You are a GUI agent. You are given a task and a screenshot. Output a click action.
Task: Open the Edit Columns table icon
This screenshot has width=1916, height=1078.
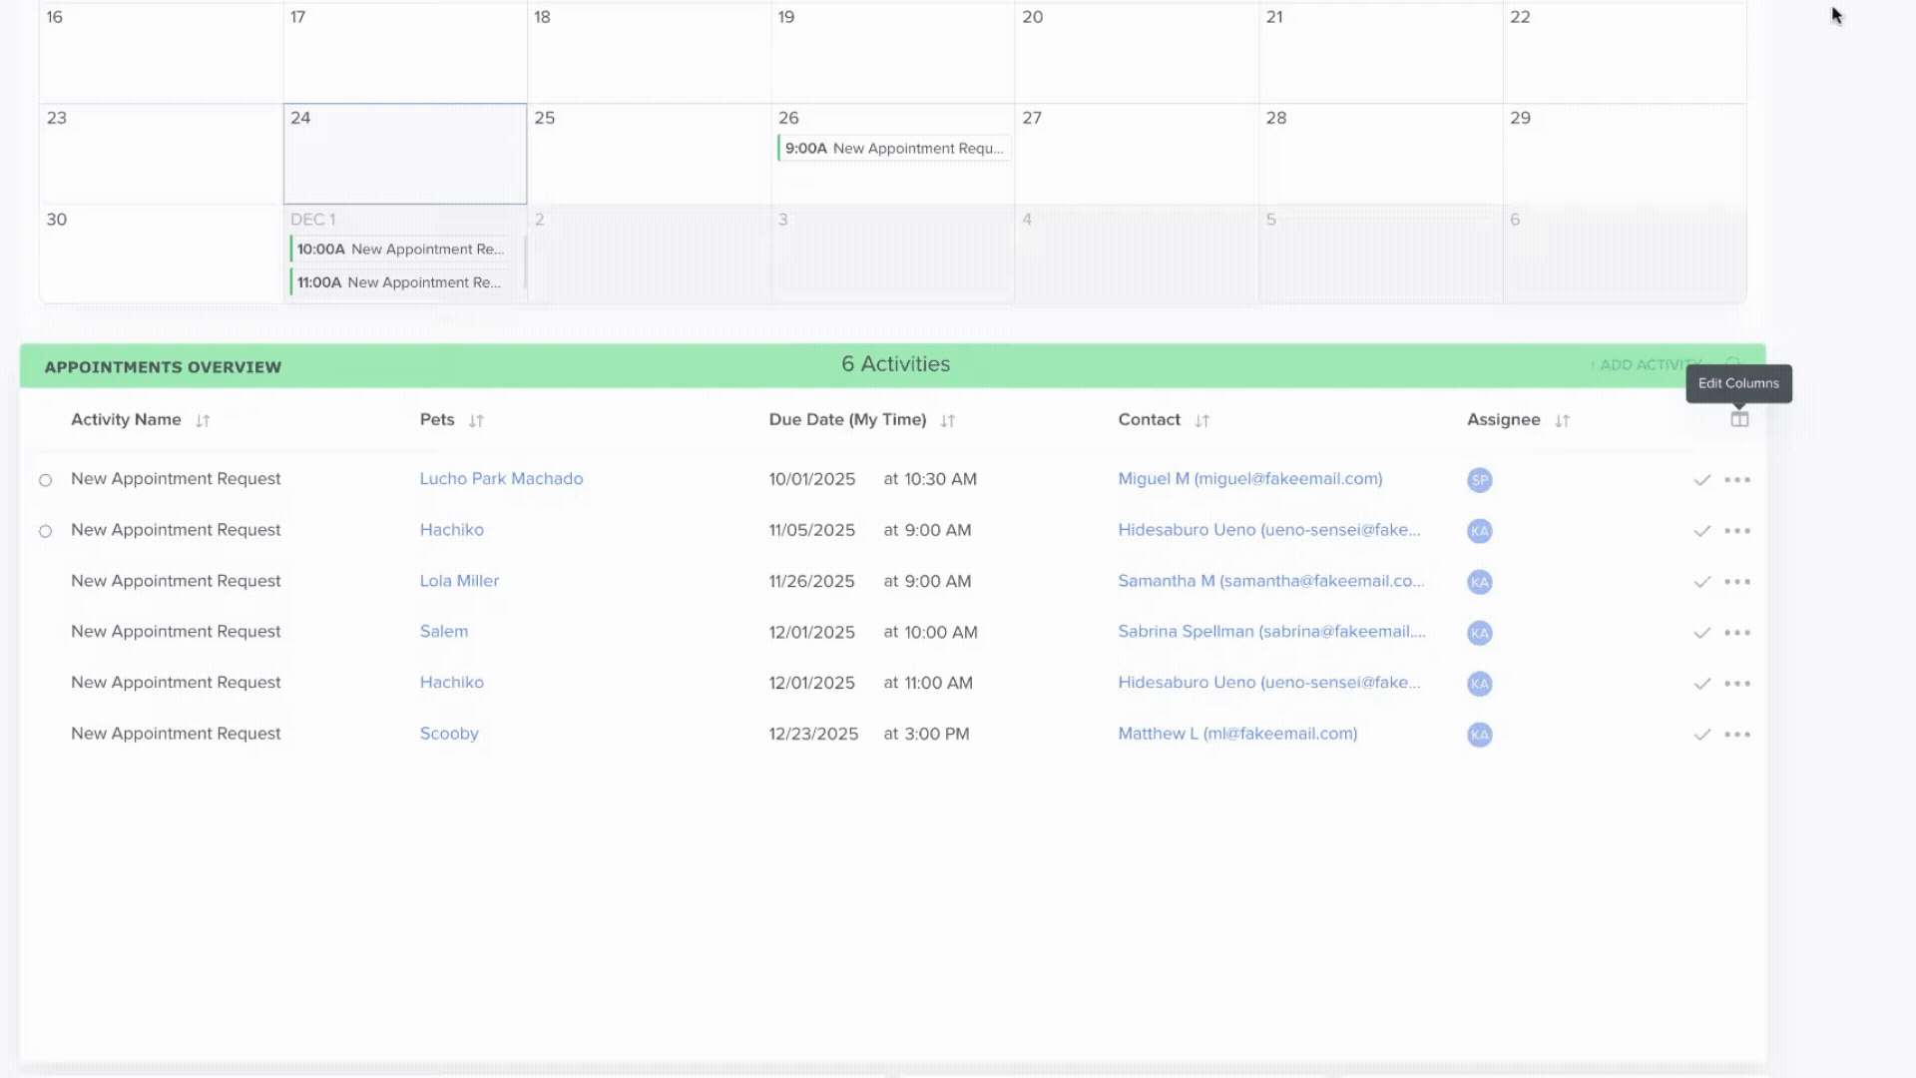coord(1739,419)
